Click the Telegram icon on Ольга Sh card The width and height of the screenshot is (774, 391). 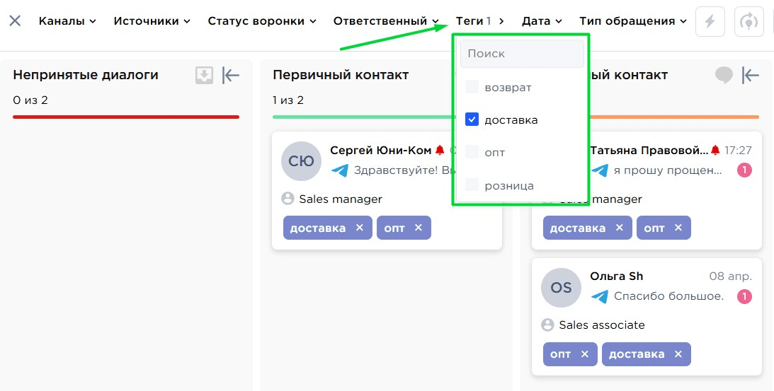click(600, 296)
